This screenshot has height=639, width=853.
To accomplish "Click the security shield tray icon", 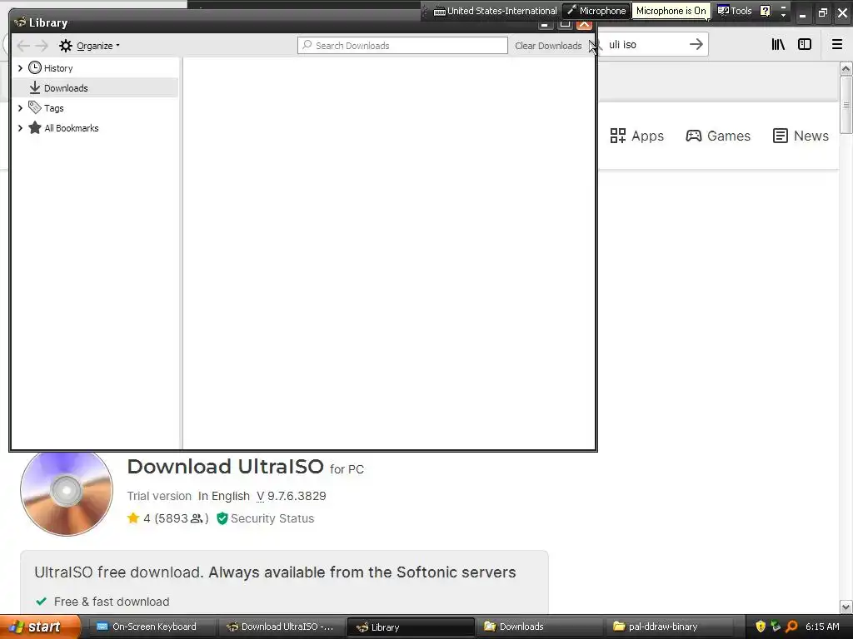I will [x=761, y=627].
